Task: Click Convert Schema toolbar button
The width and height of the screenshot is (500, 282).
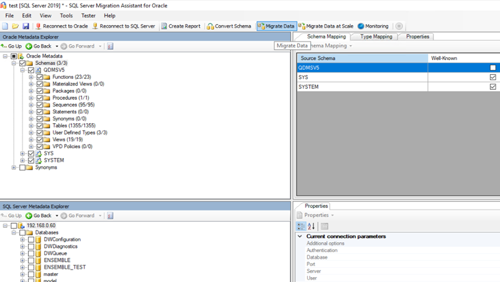Action: click(229, 26)
